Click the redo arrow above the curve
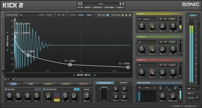This screenshot has width=202, height=108. [x=63, y=15]
